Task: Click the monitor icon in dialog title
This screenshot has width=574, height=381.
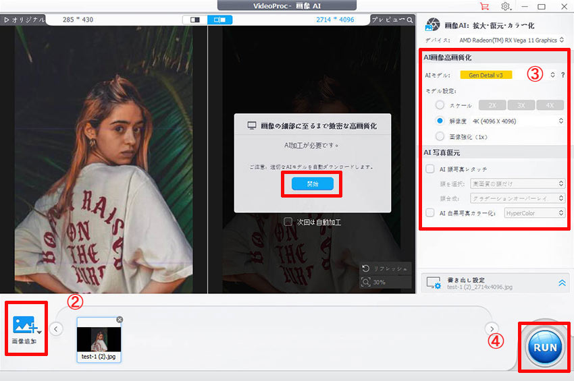Action: tap(251, 126)
